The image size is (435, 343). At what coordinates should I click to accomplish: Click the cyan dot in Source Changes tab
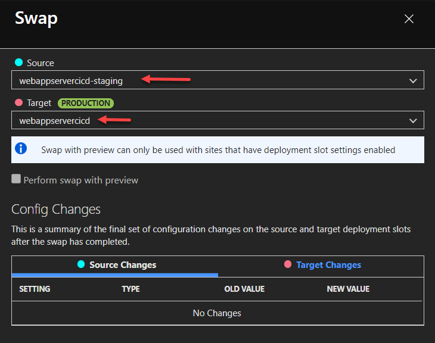81,264
